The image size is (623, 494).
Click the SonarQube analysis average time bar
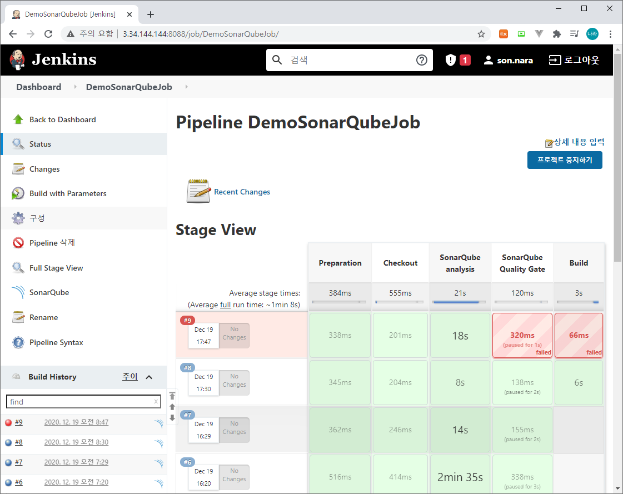459,302
